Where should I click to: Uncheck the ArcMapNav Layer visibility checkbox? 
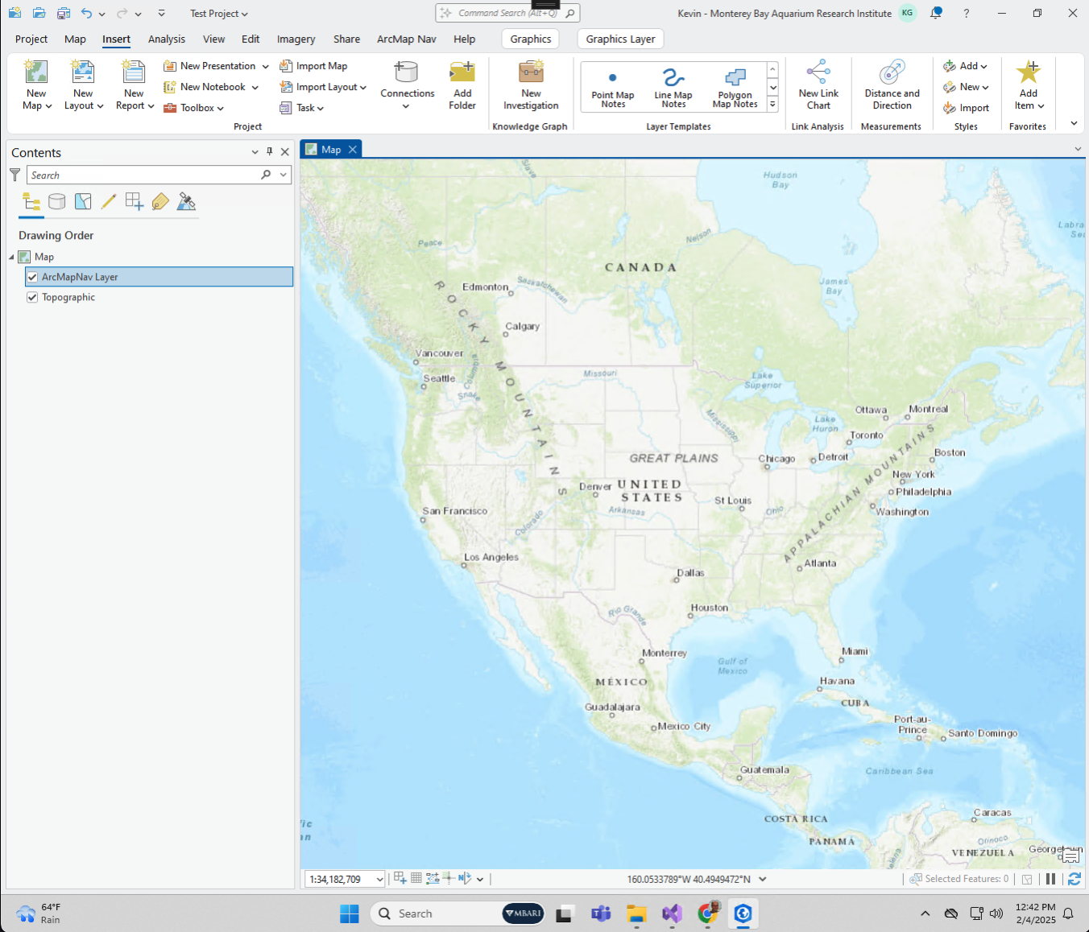click(32, 277)
